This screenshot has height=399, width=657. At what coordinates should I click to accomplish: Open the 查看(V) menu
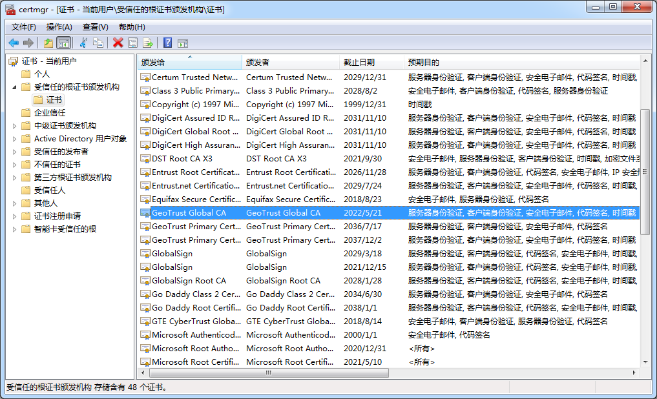tap(96, 27)
